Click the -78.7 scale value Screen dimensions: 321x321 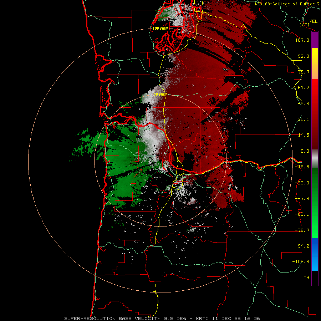pos(302,230)
